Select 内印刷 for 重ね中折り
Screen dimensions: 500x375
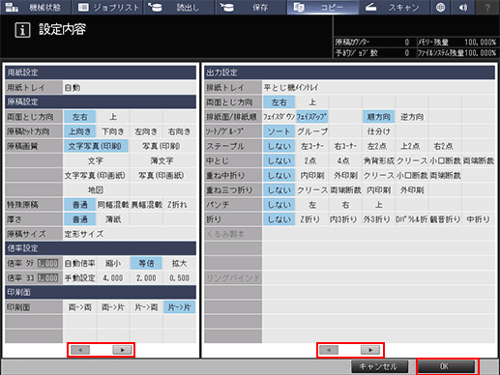click(x=312, y=175)
